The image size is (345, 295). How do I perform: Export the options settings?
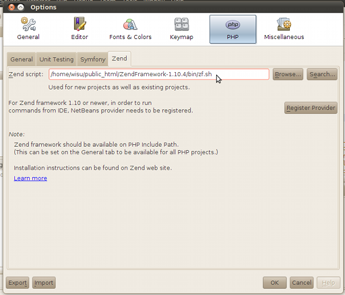[x=18, y=283]
